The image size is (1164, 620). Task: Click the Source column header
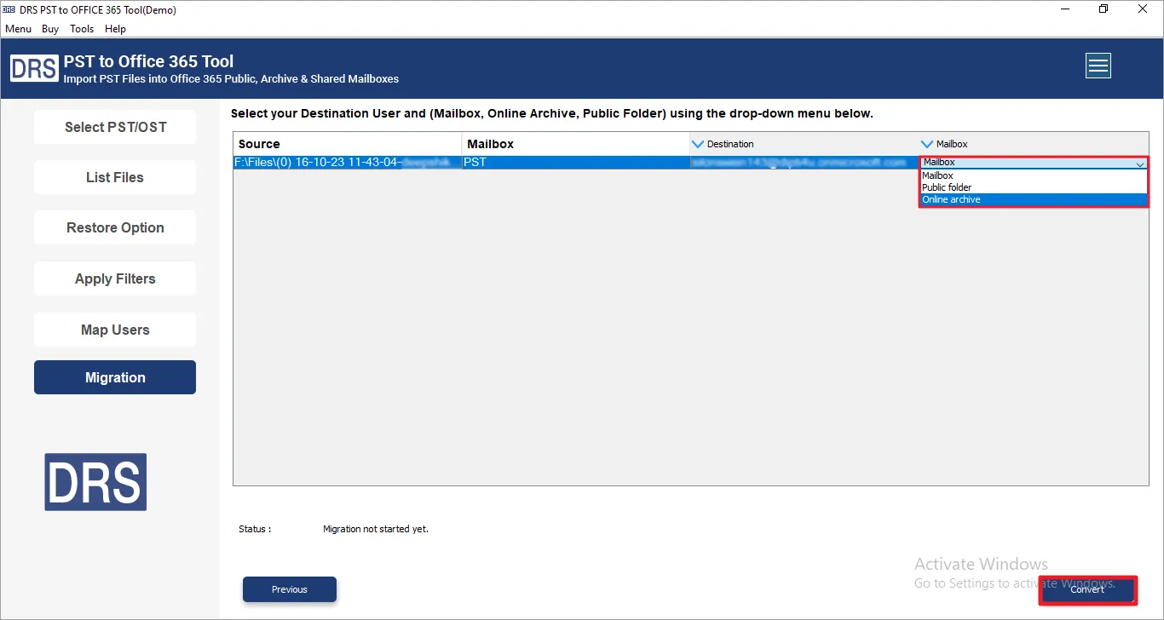pyautogui.click(x=348, y=144)
